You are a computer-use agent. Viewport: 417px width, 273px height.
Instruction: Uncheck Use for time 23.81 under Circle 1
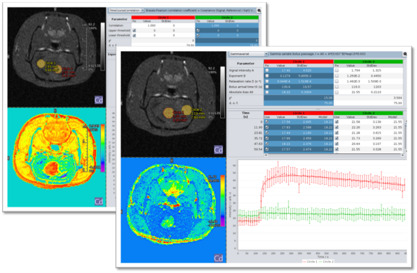click(267, 133)
